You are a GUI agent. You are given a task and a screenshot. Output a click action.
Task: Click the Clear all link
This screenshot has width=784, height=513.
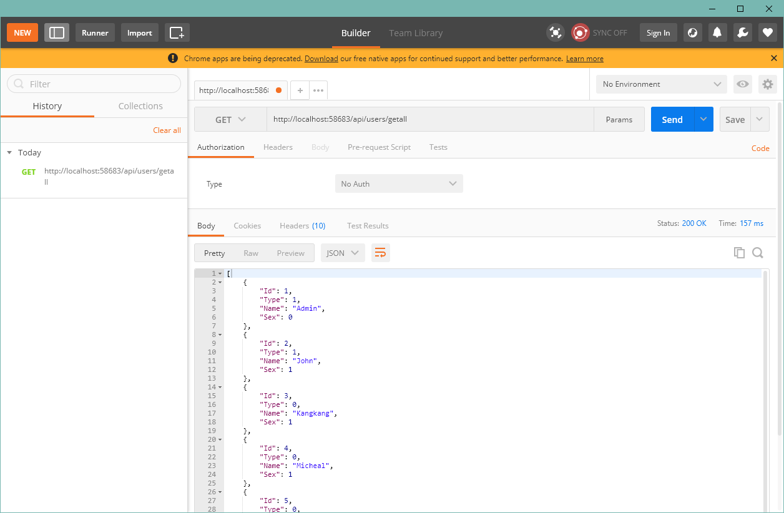167,130
